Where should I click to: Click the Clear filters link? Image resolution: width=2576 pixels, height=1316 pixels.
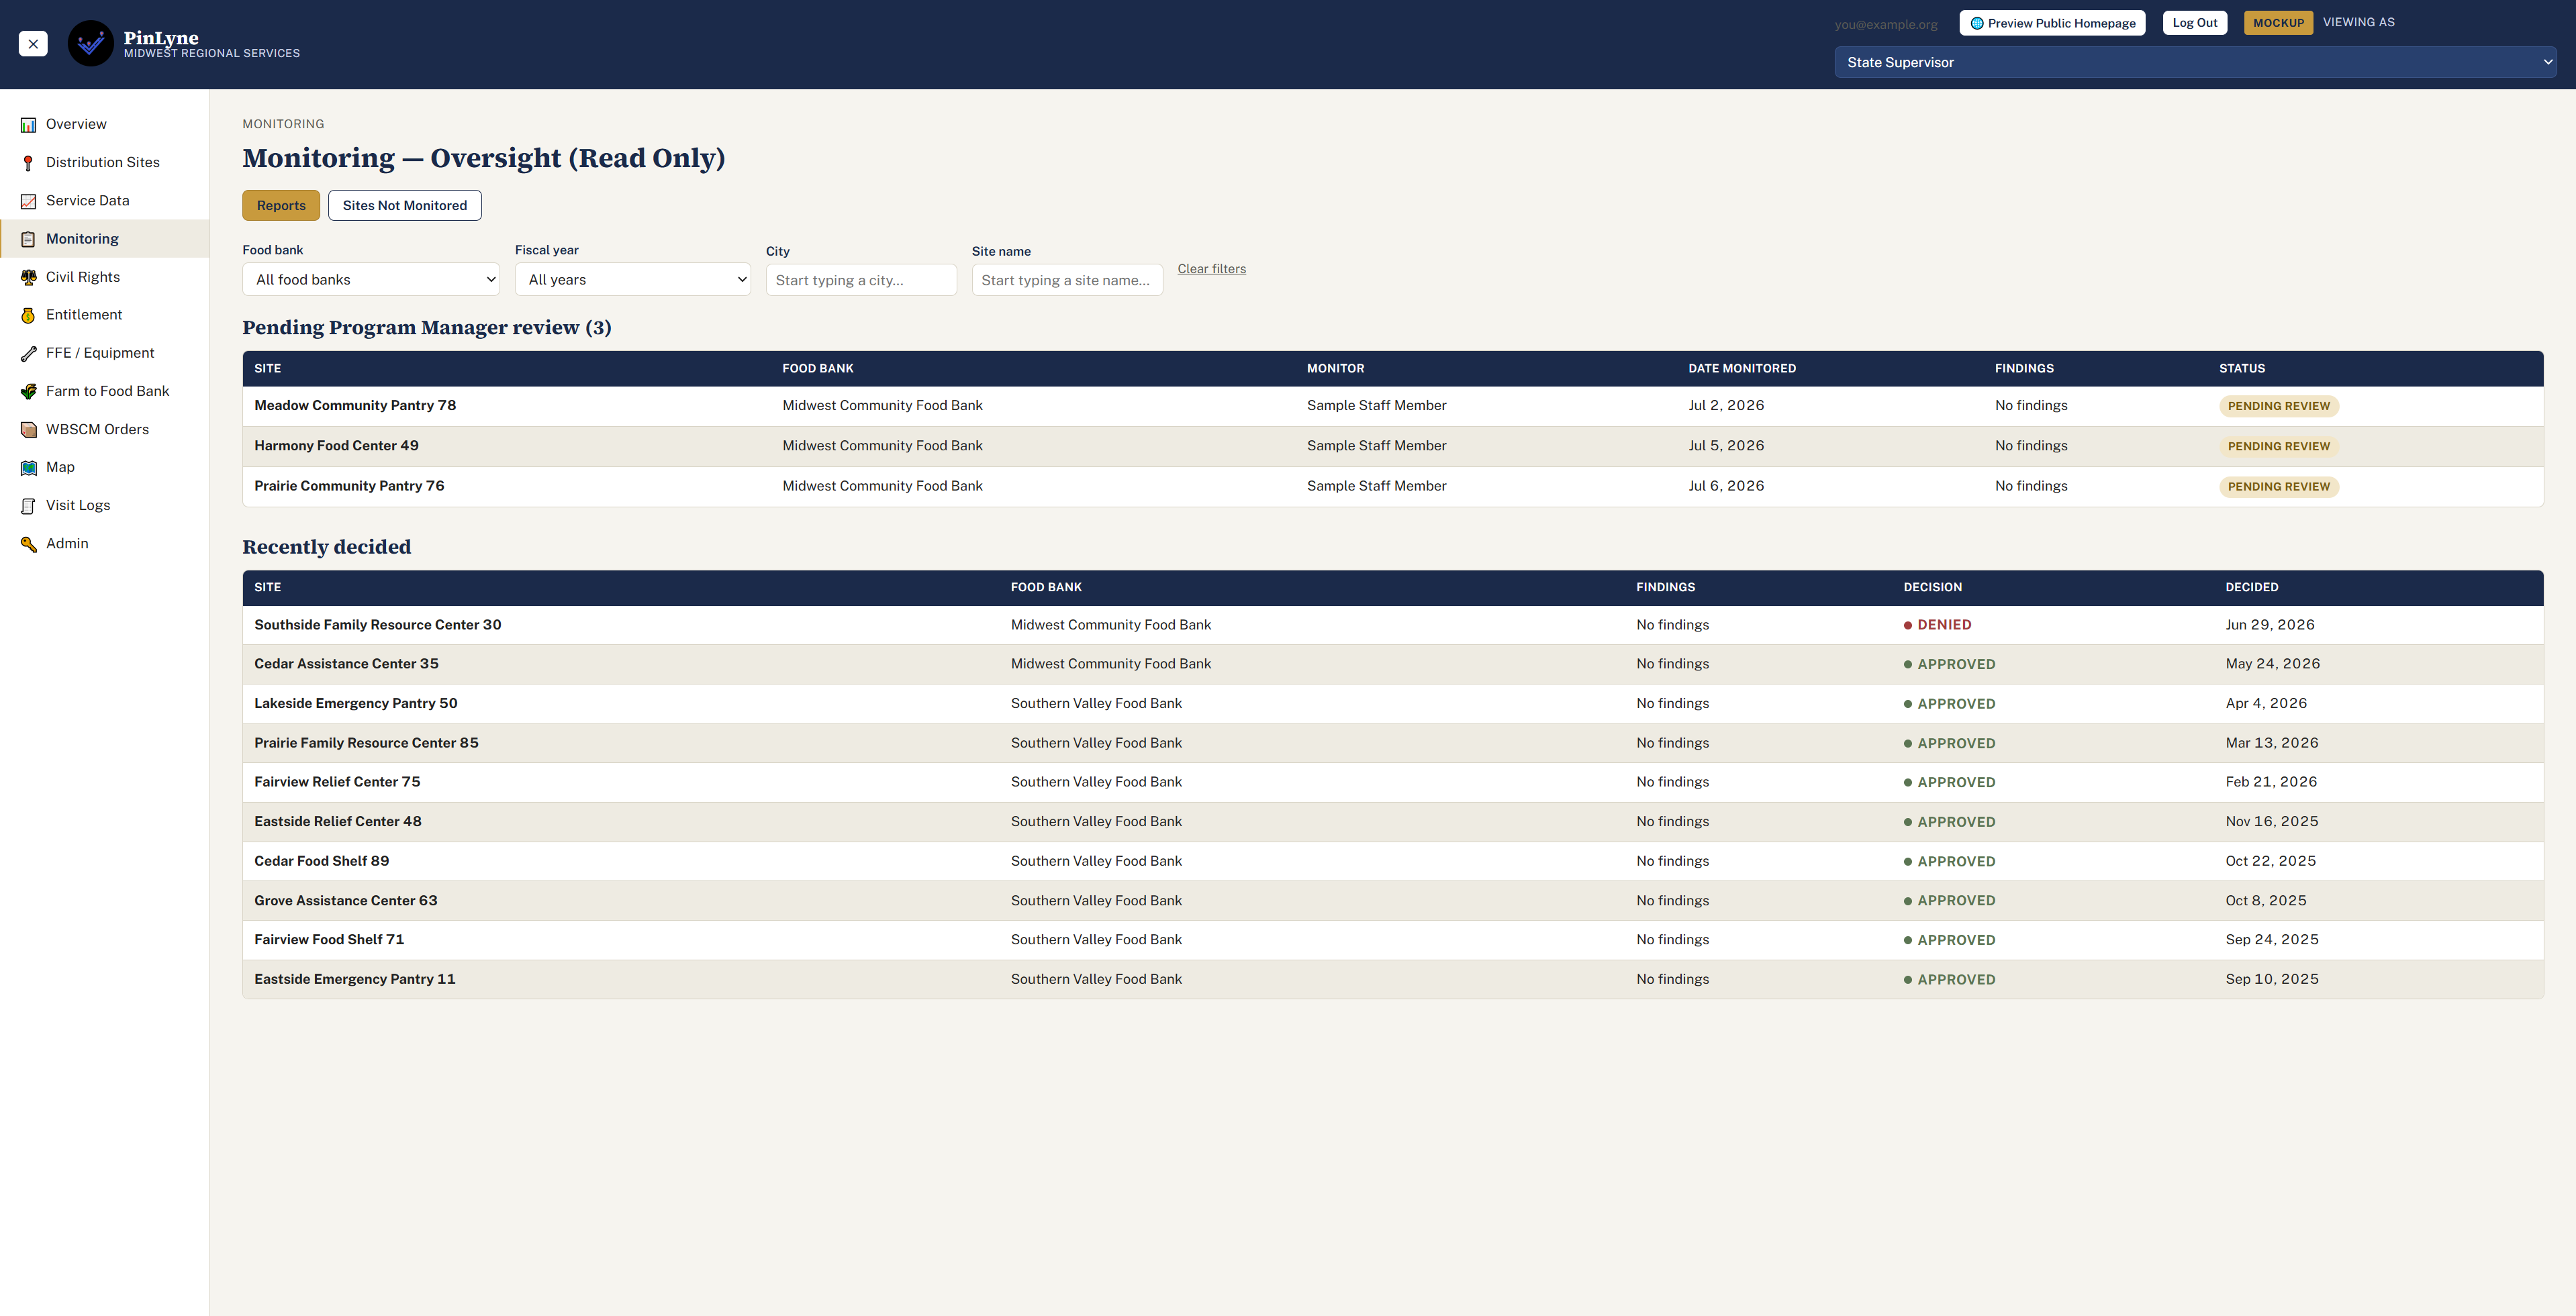(x=1211, y=269)
